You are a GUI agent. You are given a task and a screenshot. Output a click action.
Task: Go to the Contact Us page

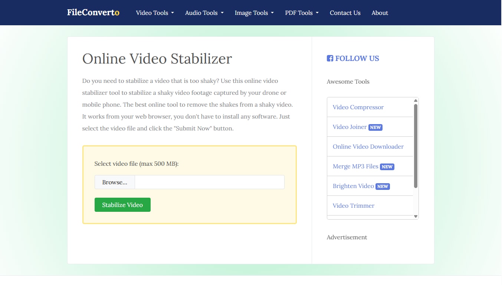pyautogui.click(x=345, y=13)
